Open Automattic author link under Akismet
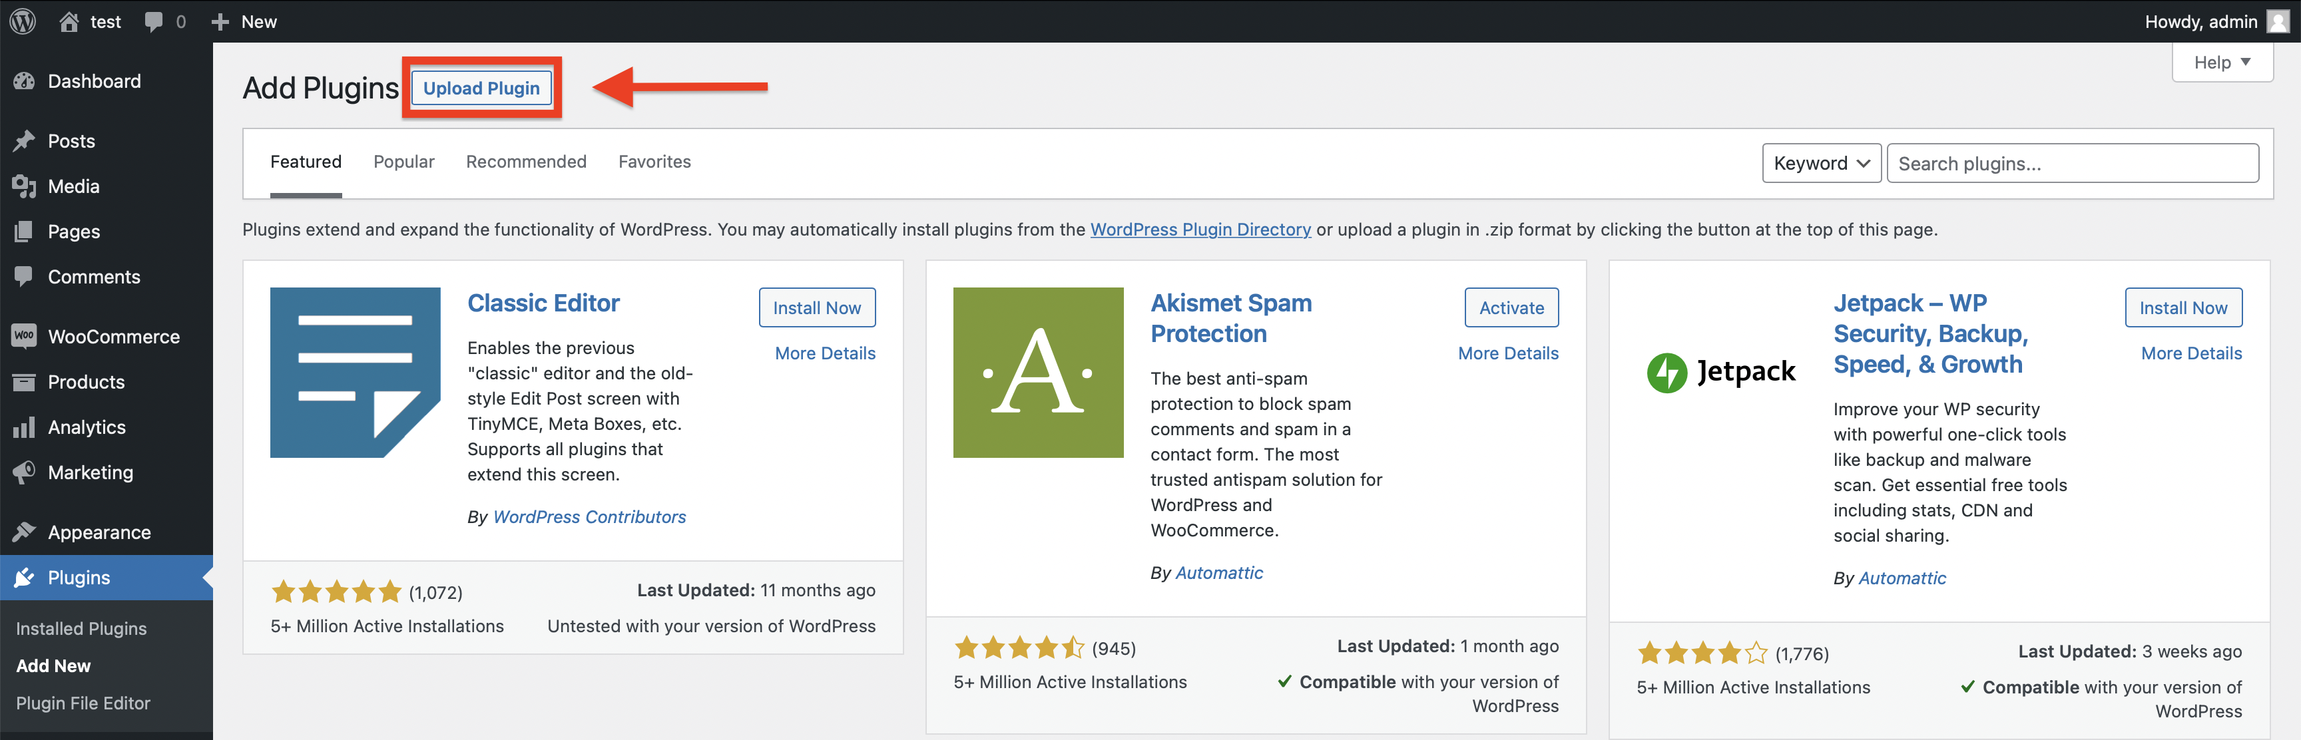Image resolution: width=2301 pixels, height=740 pixels. coord(1219,573)
